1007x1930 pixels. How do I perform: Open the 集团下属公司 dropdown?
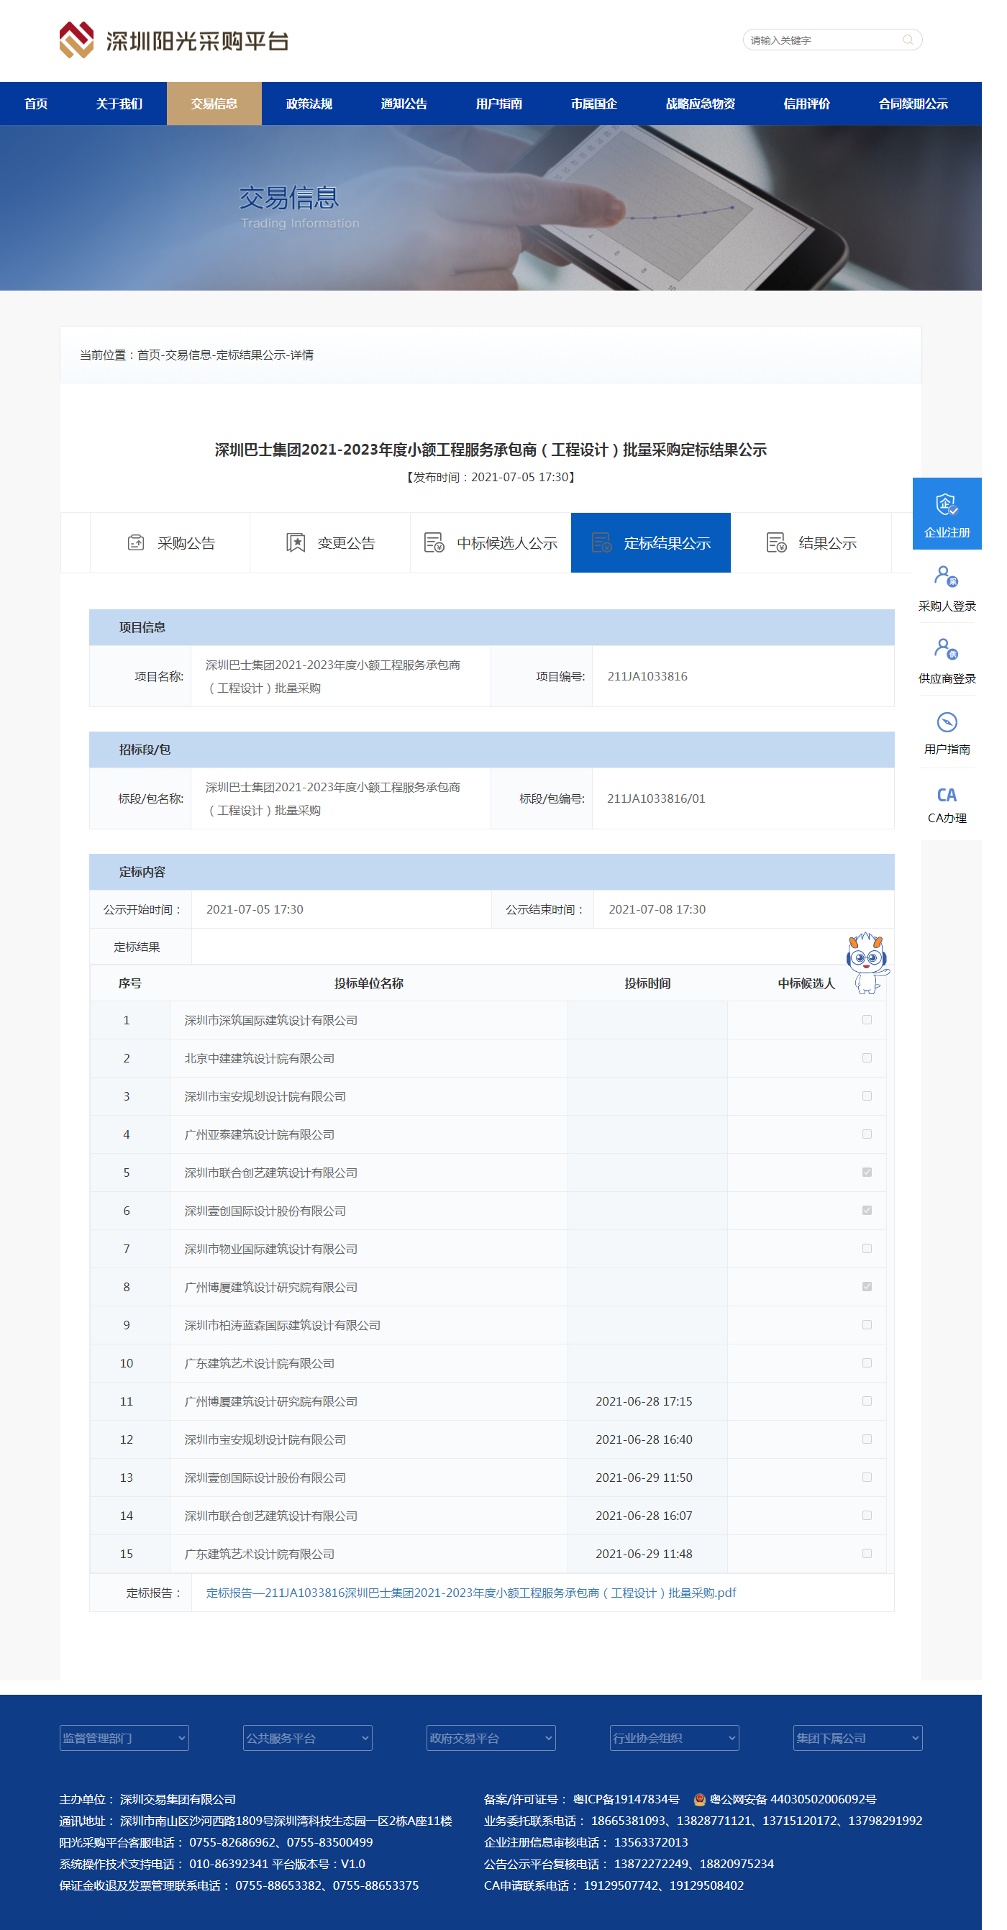click(858, 1738)
